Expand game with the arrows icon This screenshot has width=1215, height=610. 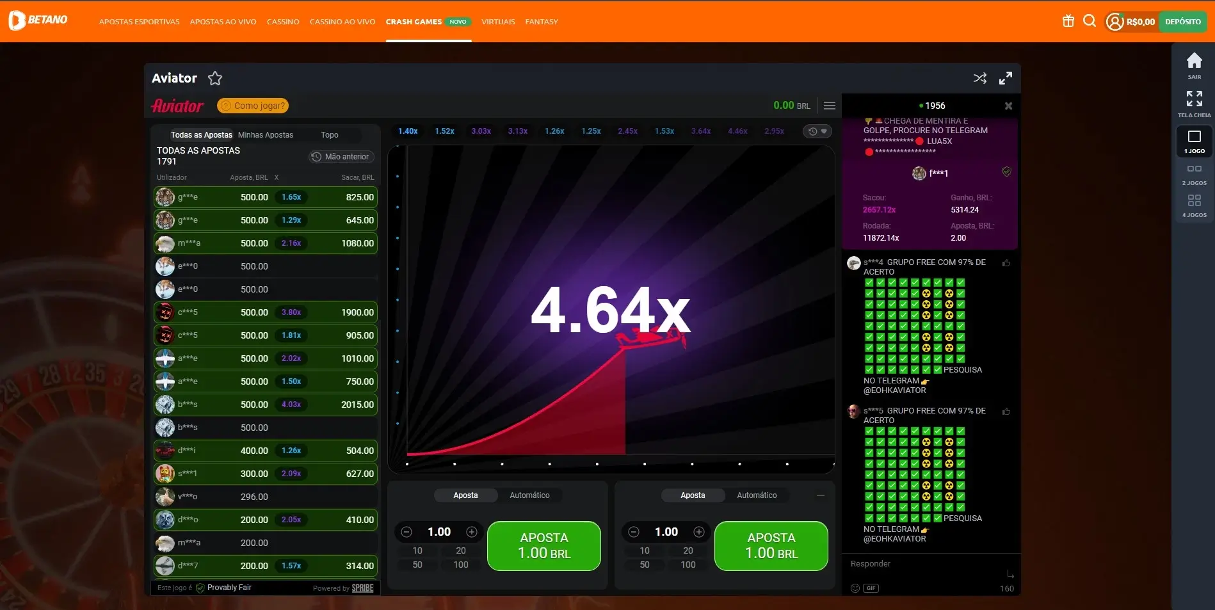[1006, 78]
